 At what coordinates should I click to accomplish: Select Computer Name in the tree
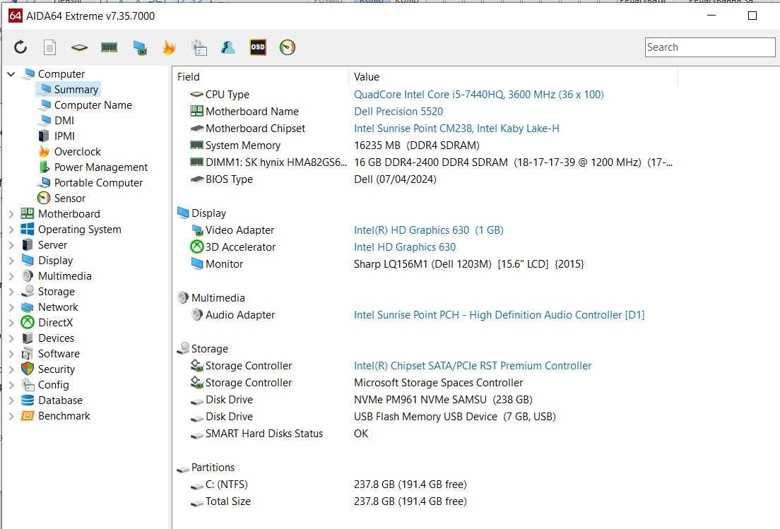click(93, 105)
